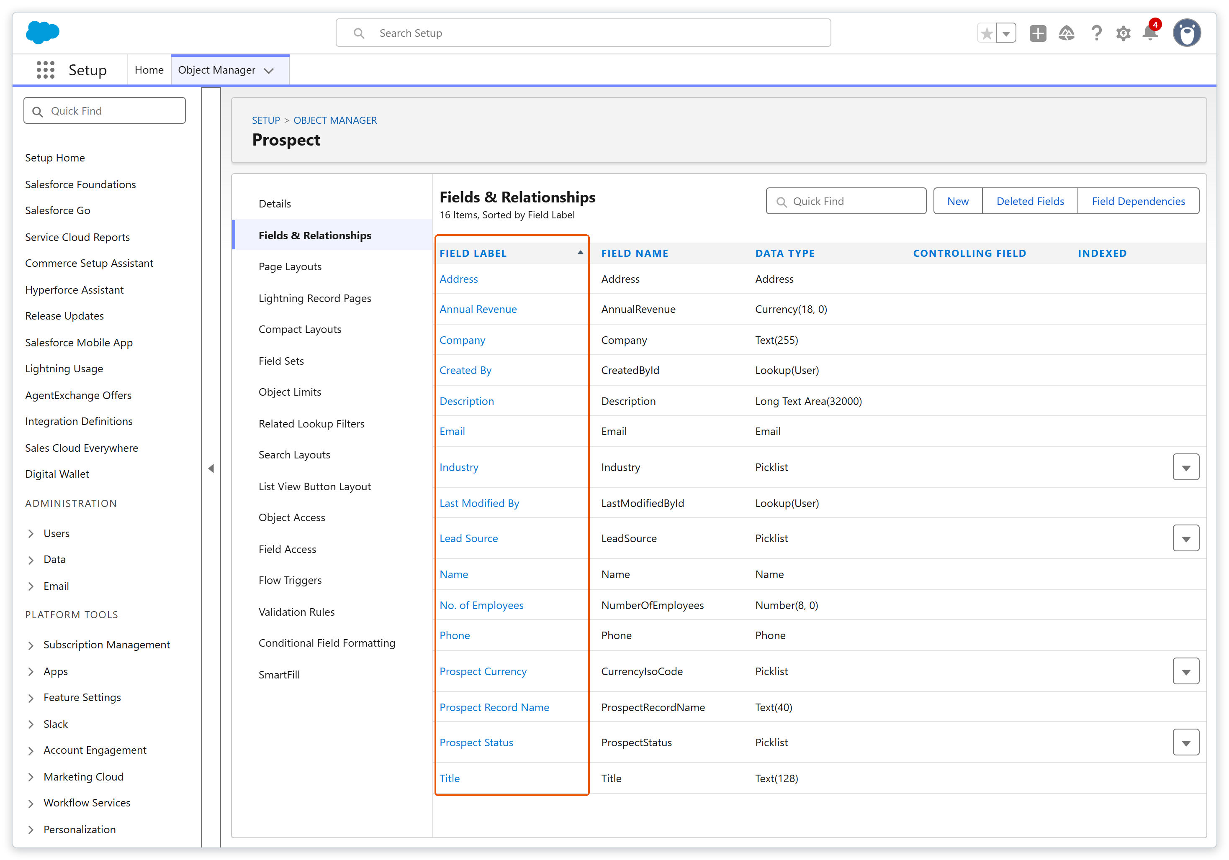This screenshot has width=1229, height=860.
Task: Click the Salesforce cloud logo
Action: [x=42, y=32]
